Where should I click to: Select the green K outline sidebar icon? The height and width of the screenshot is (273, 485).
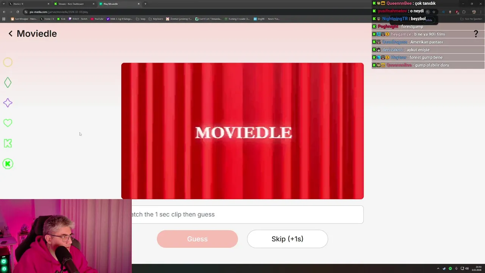(8, 143)
